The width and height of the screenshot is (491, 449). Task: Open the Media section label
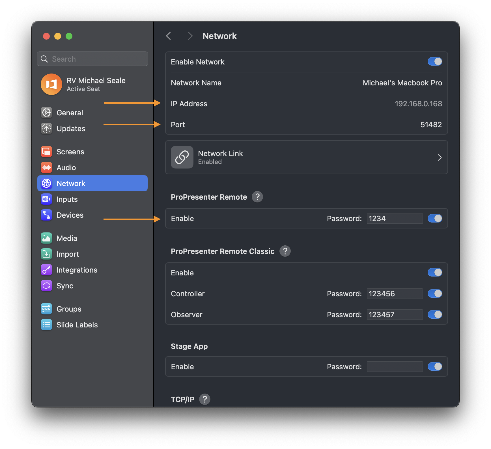pos(67,238)
